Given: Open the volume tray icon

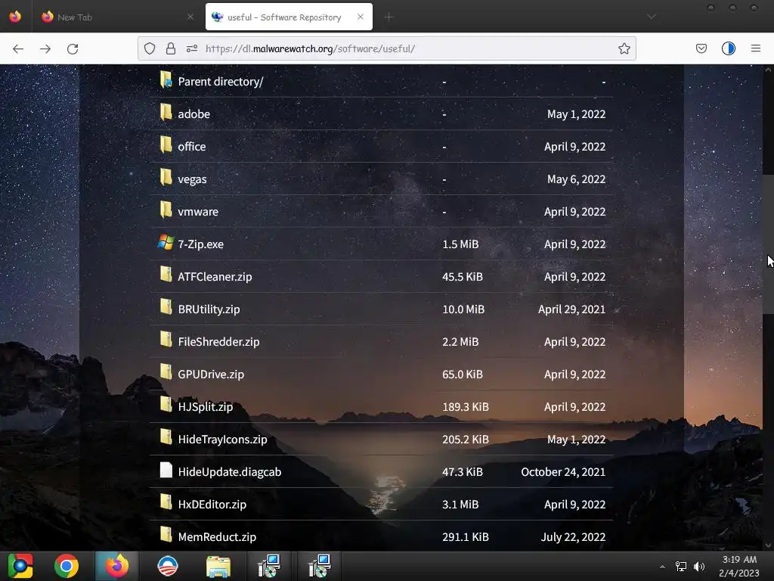Looking at the screenshot, I should coord(699,567).
